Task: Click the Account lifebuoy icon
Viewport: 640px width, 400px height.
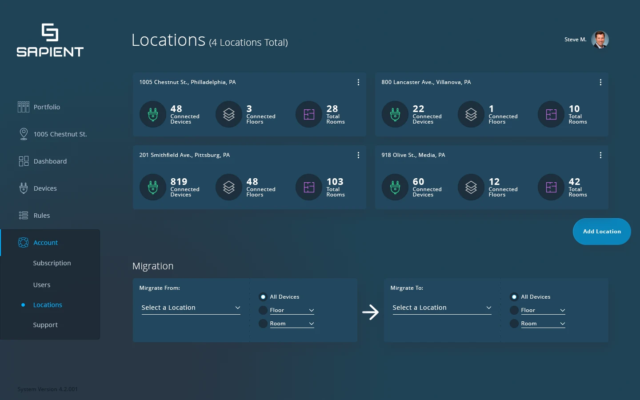Action: 23,242
